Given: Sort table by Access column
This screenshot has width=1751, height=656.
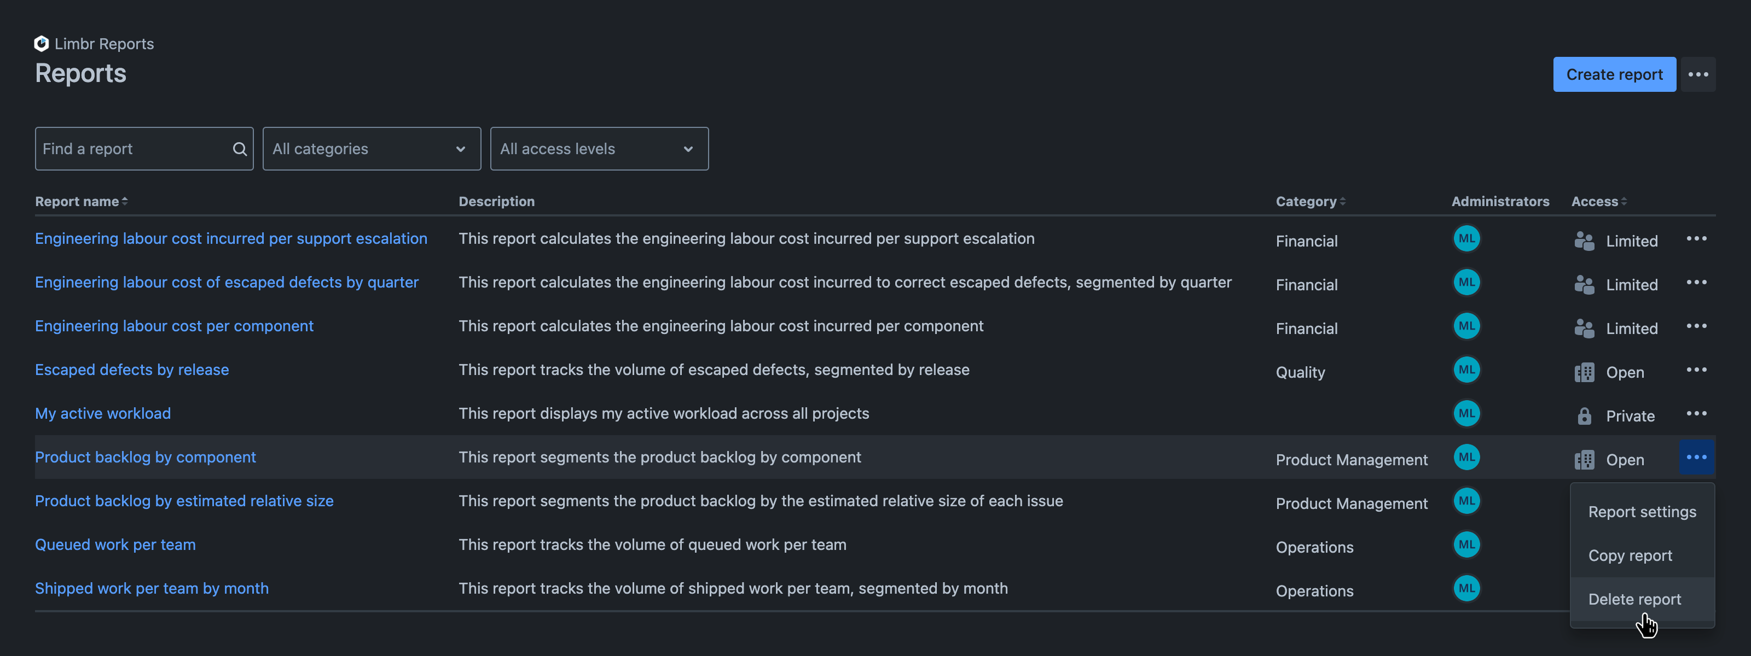Looking at the screenshot, I should click(x=1599, y=202).
